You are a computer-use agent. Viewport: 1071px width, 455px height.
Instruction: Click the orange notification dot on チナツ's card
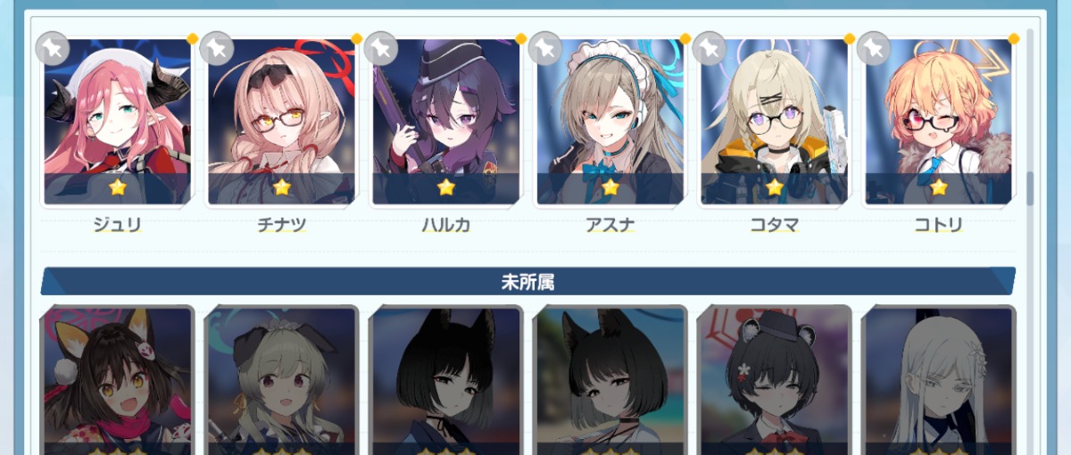(x=356, y=38)
